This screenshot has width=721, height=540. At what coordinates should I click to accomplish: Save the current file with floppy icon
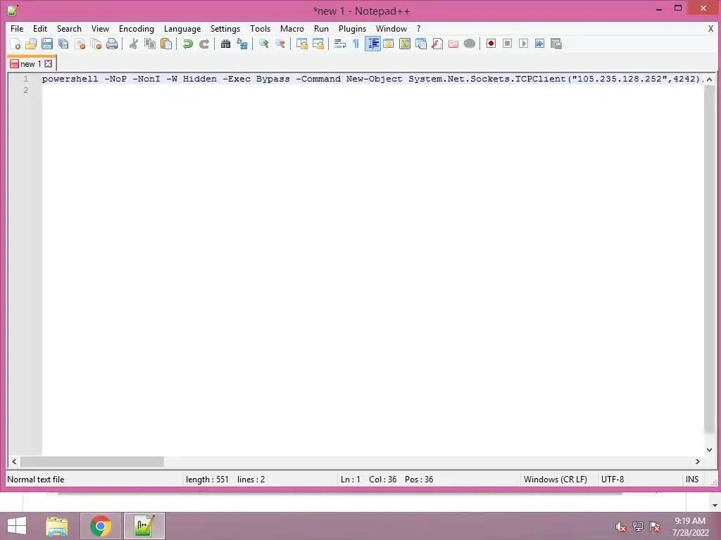click(x=47, y=44)
